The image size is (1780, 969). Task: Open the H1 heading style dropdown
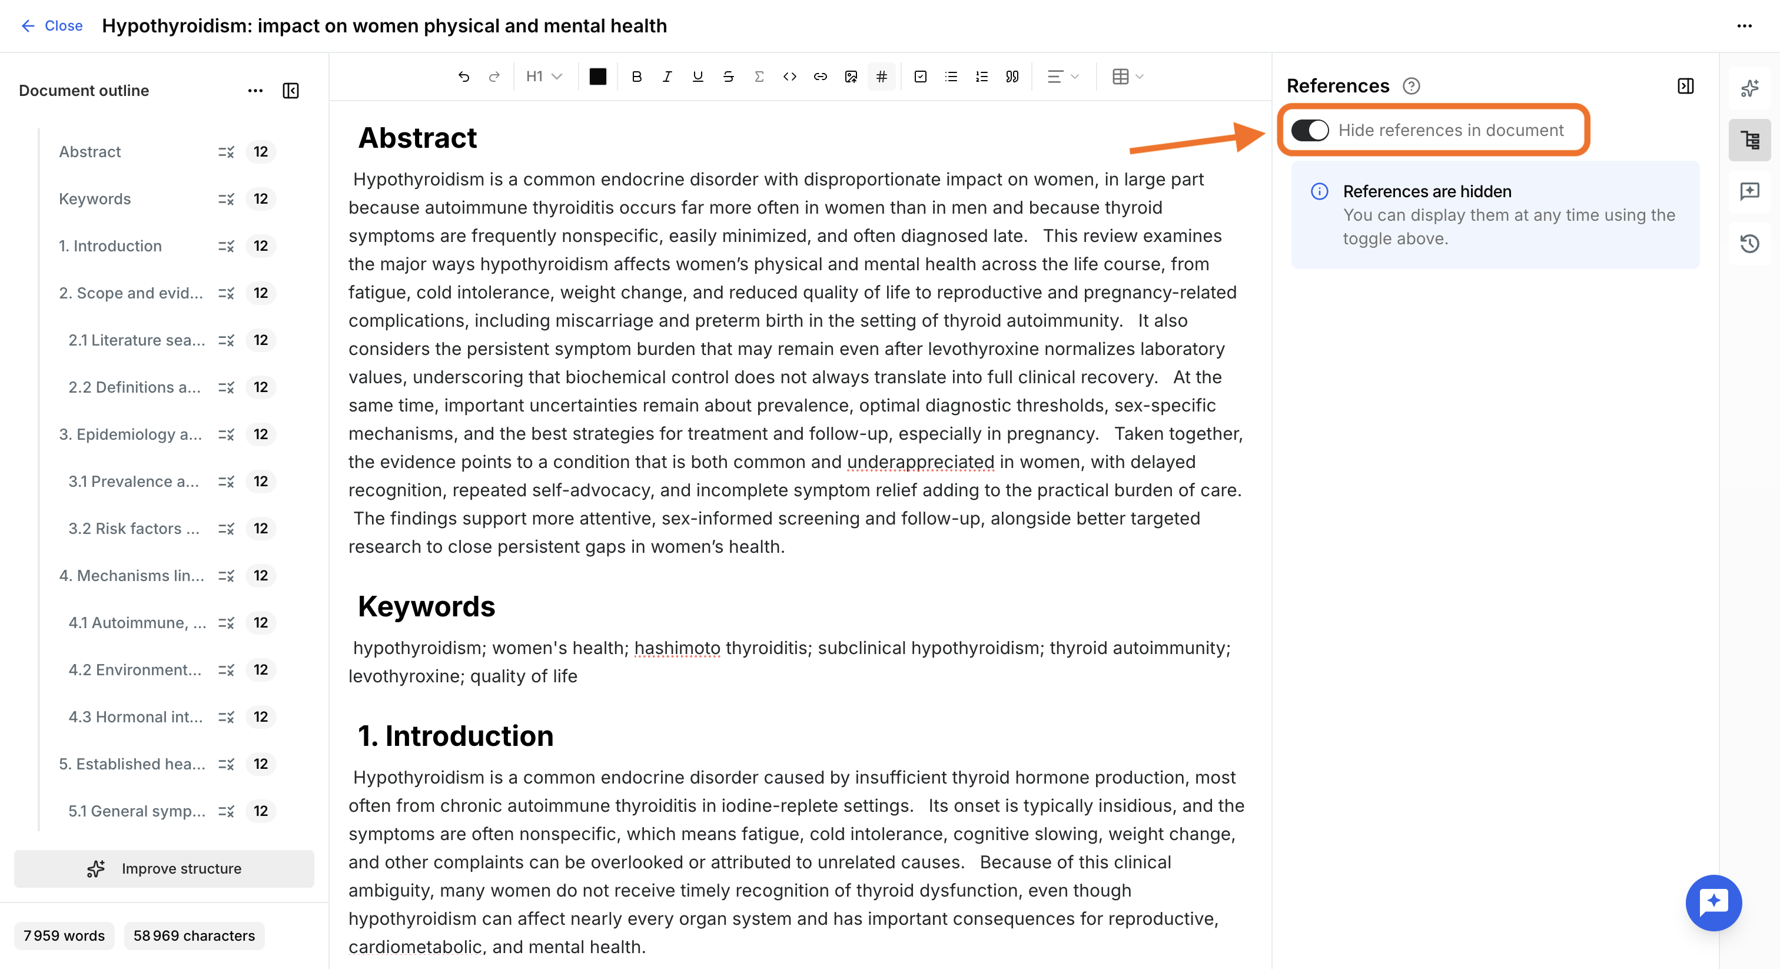pyautogui.click(x=544, y=77)
